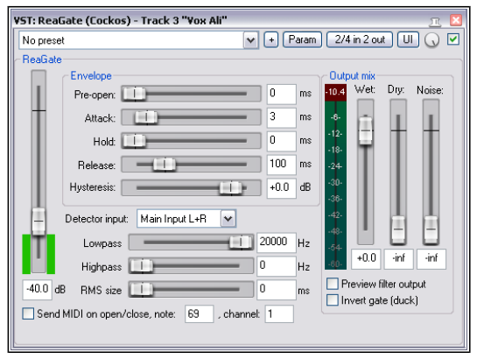Click the 2/4 in 2 out routing button
Screen dimensions: 477x359
click(360, 39)
